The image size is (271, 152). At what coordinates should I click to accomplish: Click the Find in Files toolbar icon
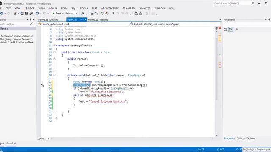point(83,14)
